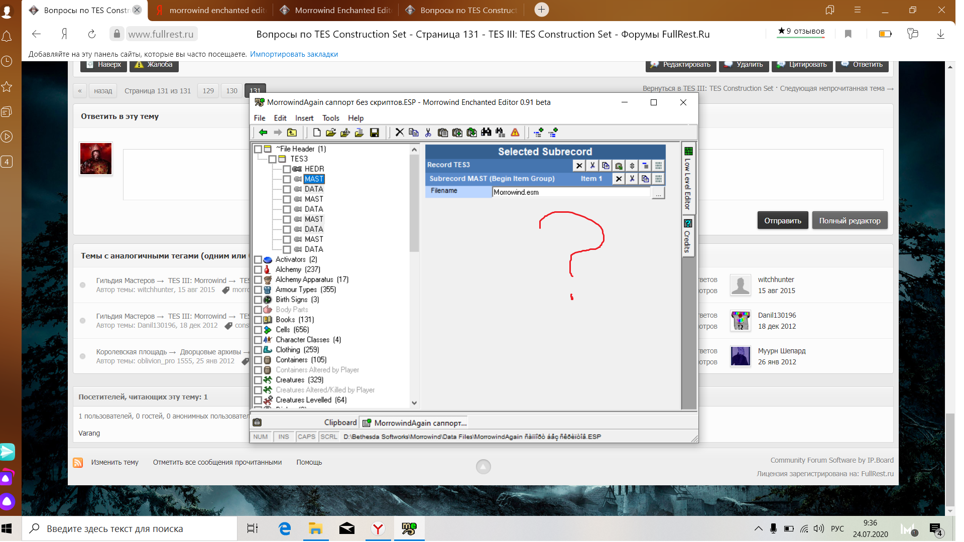
Task: Enable the Books record checkbox
Action: [258, 320]
